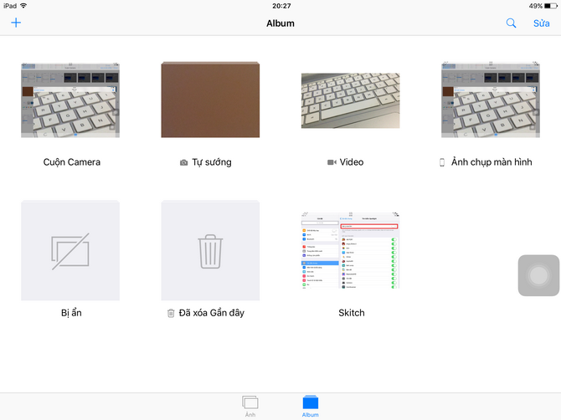This screenshot has height=420, width=561.
Task: Switch to the Ảnh tab
Action: click(250, 405)
